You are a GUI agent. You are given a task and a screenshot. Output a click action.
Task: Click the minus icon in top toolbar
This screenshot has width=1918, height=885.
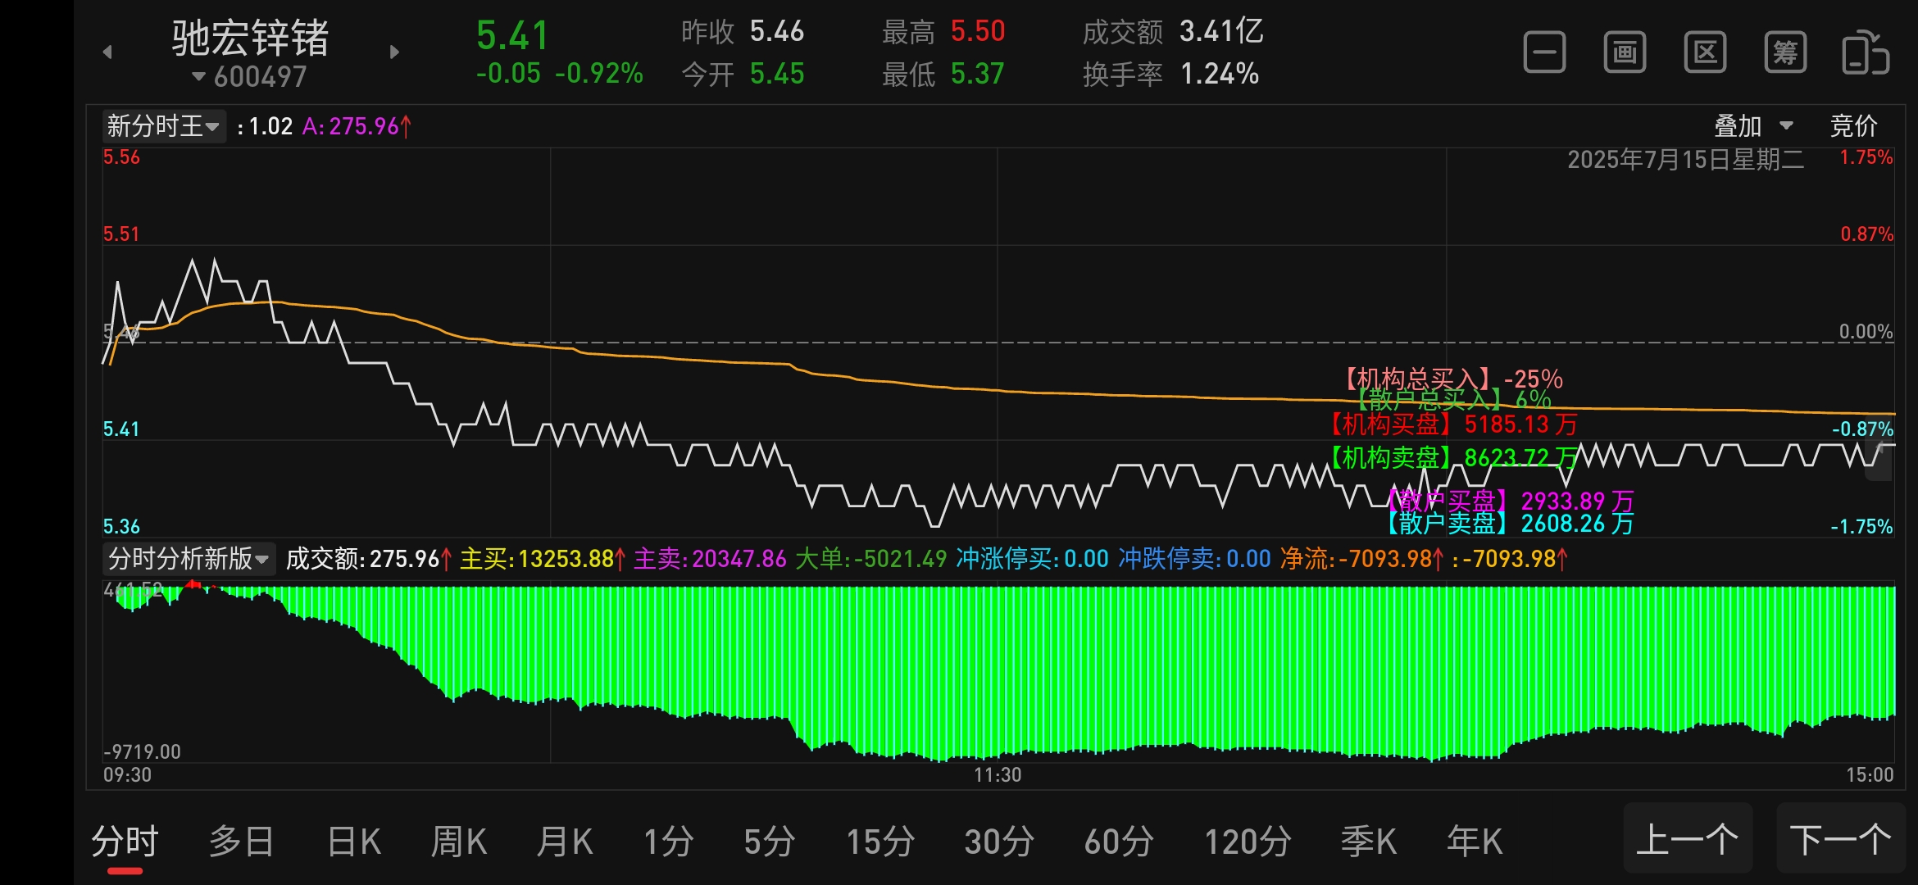[x=1544, y=53]
